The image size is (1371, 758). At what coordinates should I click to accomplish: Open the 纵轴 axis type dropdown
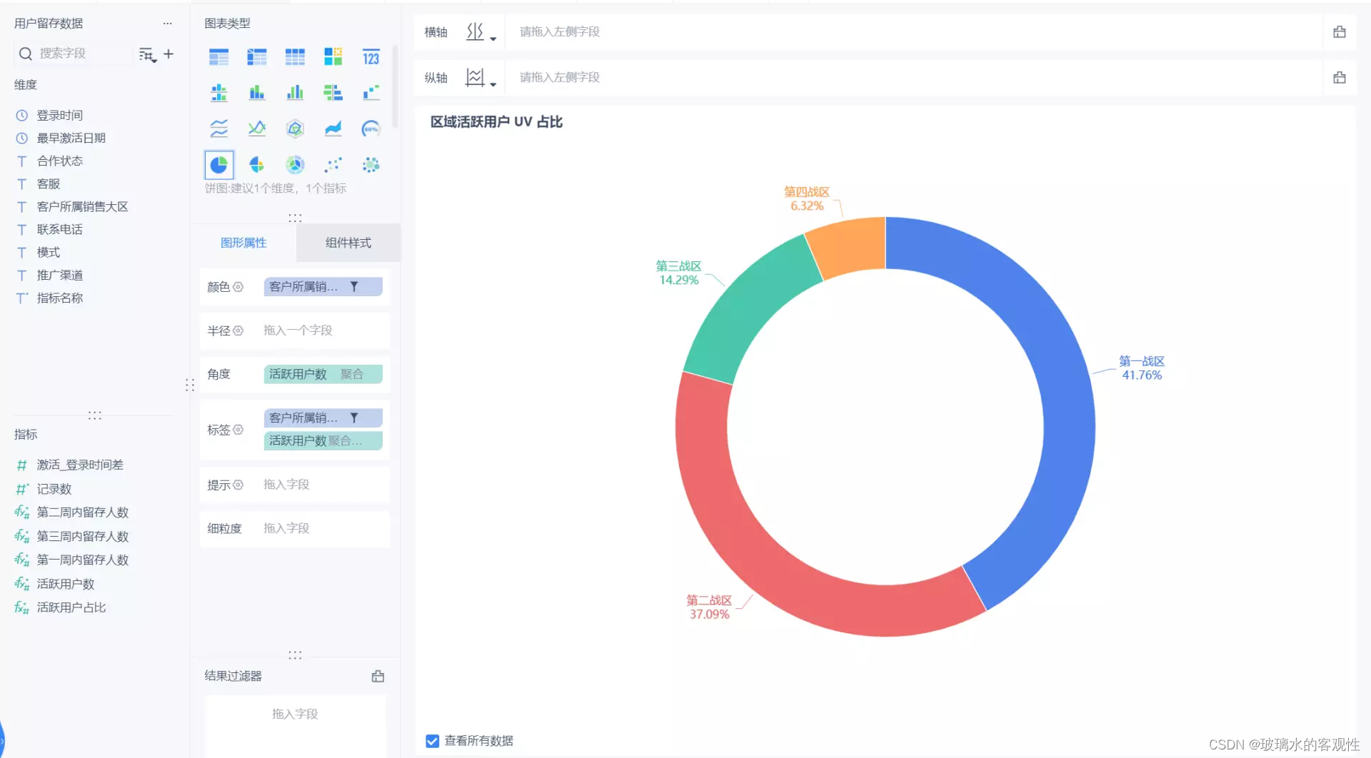coord(481,78)
